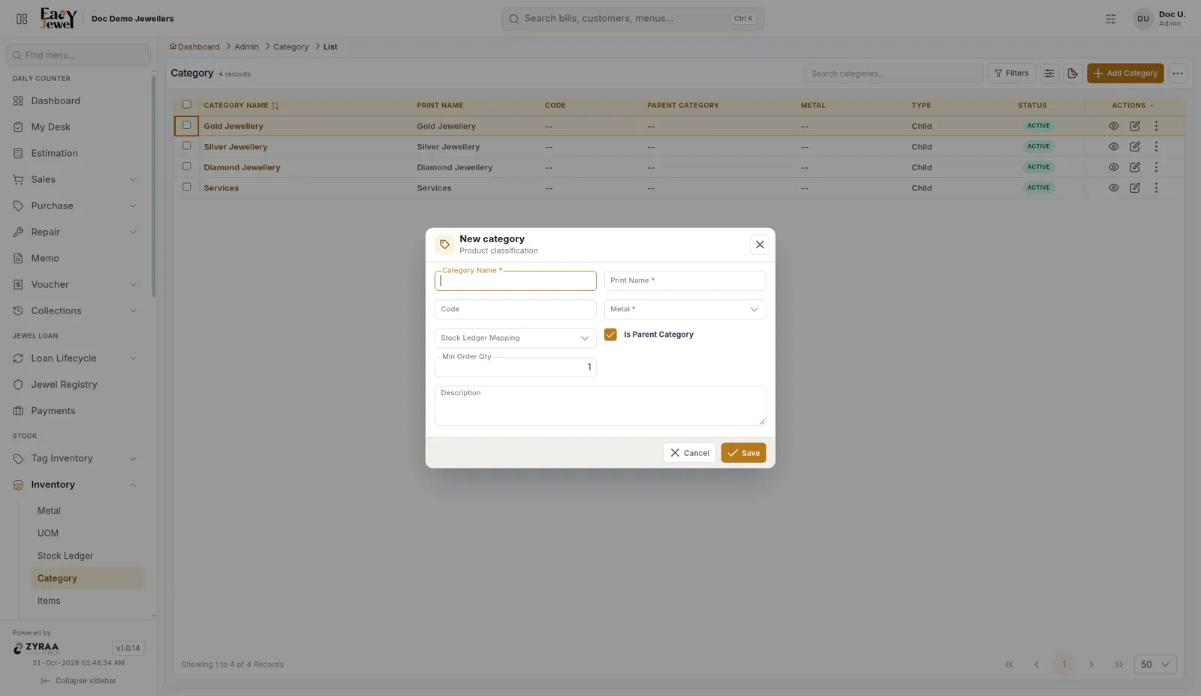Click the export file icon in toolbar
The image size is (1201, 696).
pos(1073,73)
